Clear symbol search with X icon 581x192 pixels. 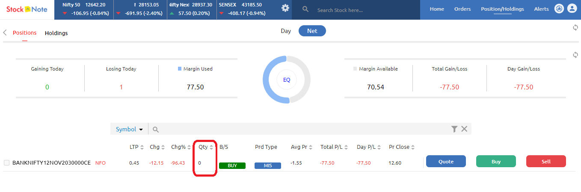(x=464, y=129)
